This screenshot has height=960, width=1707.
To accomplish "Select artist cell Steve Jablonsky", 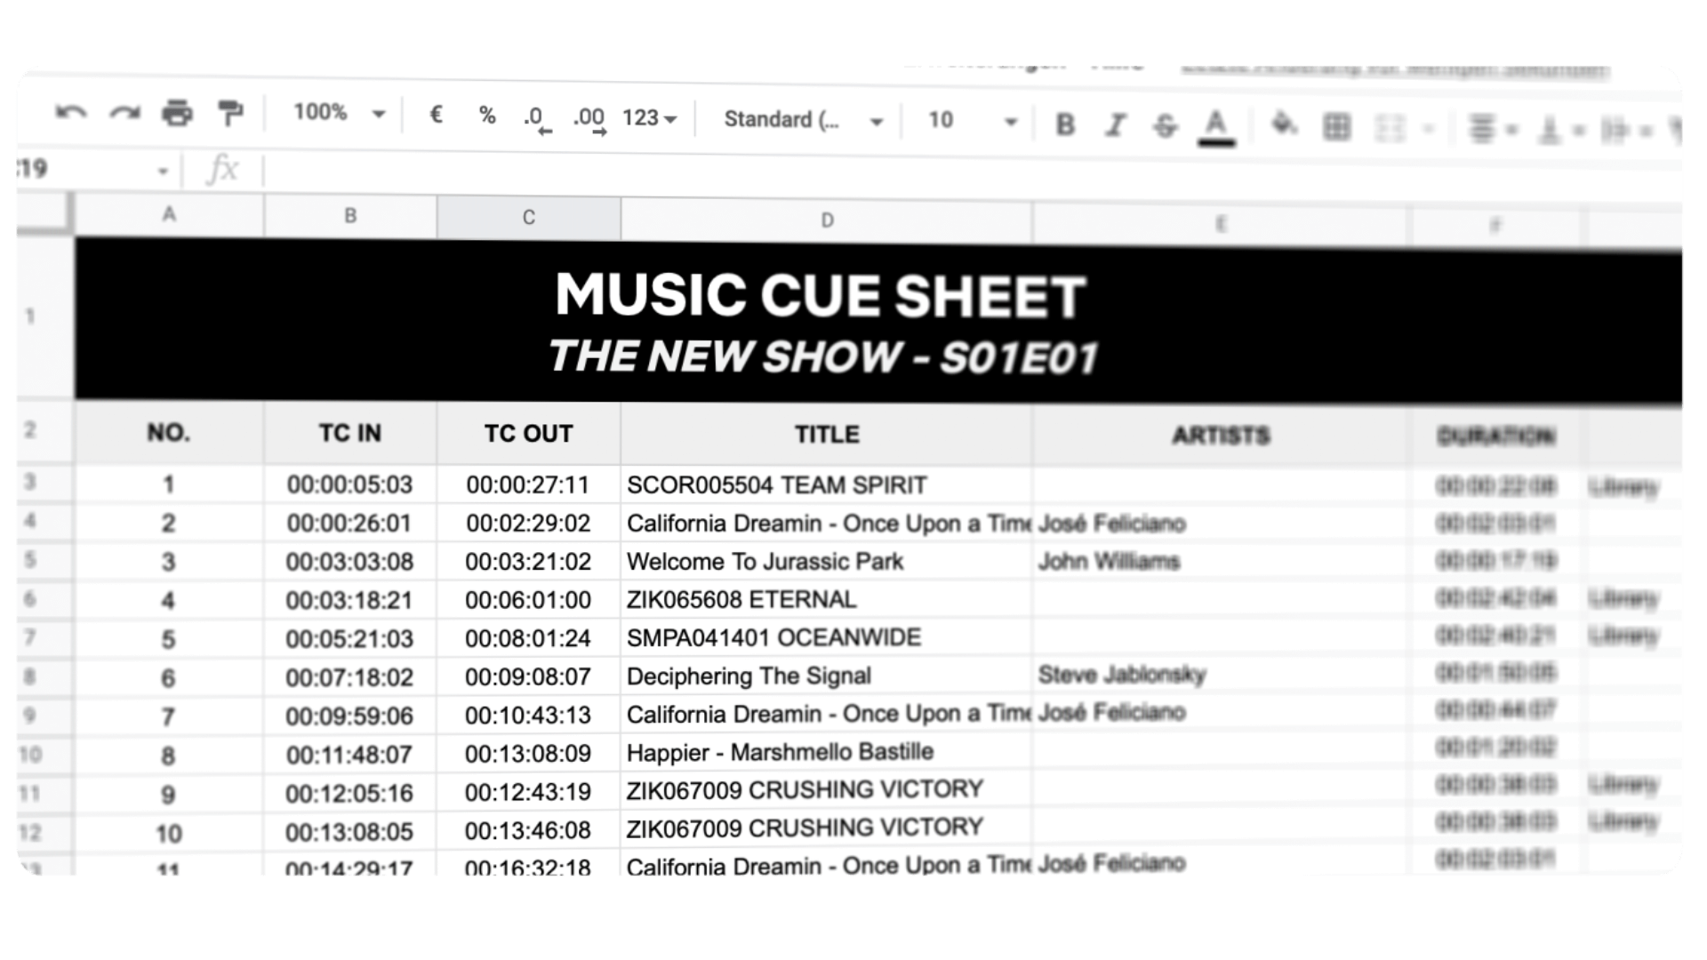I will 1221,676.
